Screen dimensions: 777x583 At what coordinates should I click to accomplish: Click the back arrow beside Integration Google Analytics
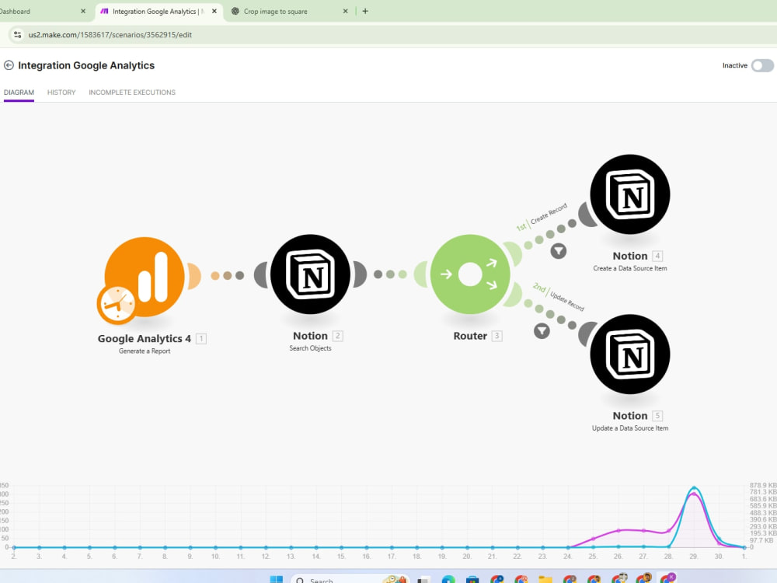click(9, 65)
